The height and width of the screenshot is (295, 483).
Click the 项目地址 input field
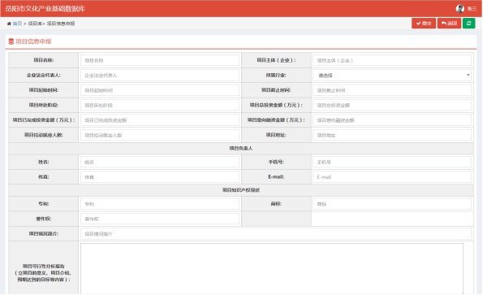(392, 135)
